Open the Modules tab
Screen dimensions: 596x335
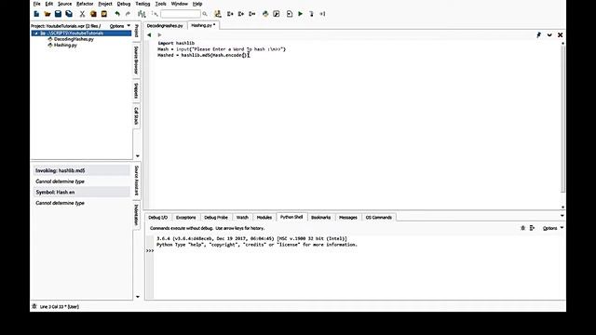pos(264,217)
